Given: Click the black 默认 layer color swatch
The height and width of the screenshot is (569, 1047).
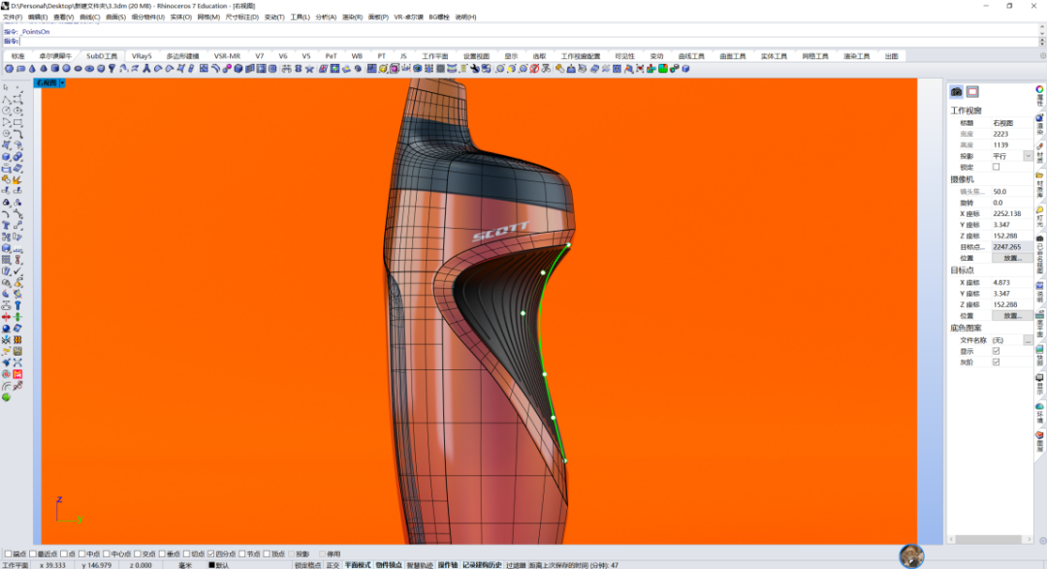Looking at the screenshot, I should pyautogui.click(x=211, y=565).
